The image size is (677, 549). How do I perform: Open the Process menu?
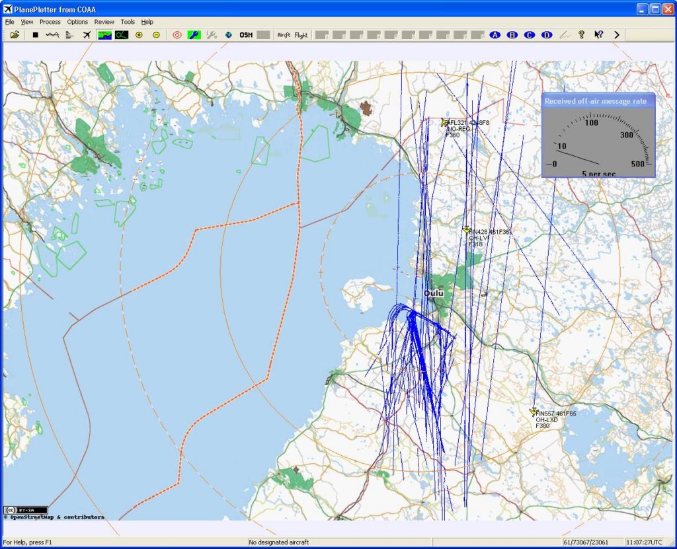50,22
